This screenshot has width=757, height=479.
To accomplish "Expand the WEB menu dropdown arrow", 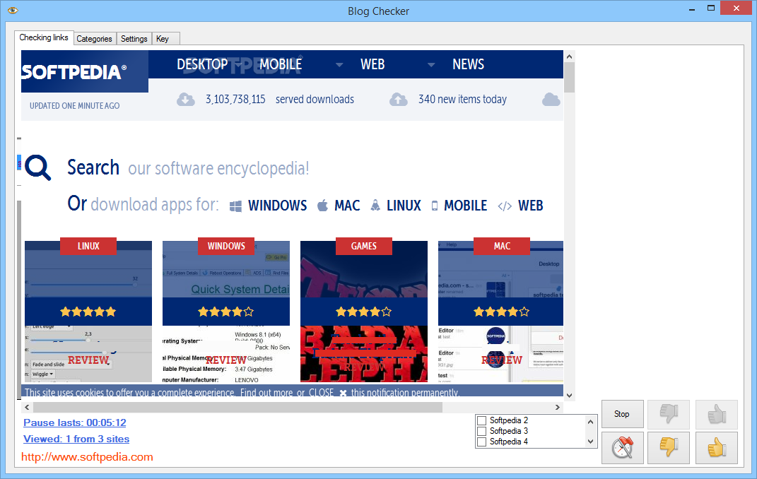I will [431, 64].
